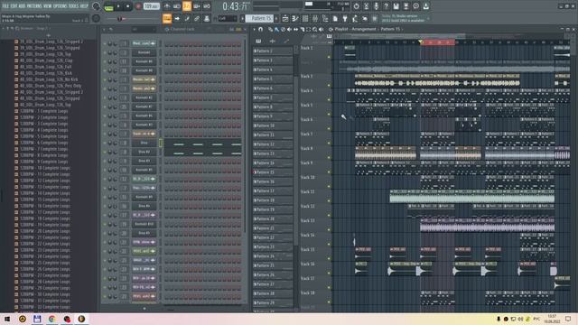Toggle the playlist magnet snap icon
This screenshot has width=578, height=325.
click(261, 29)
